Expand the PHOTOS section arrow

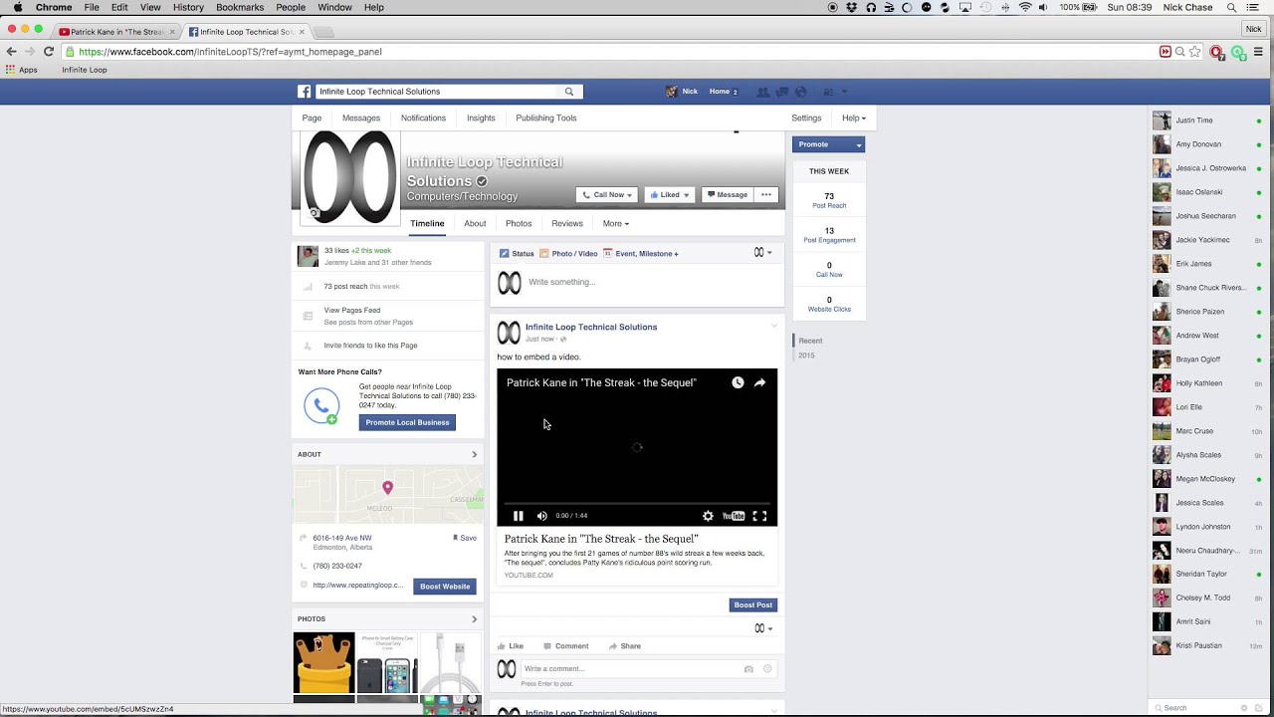coord(474,619)
